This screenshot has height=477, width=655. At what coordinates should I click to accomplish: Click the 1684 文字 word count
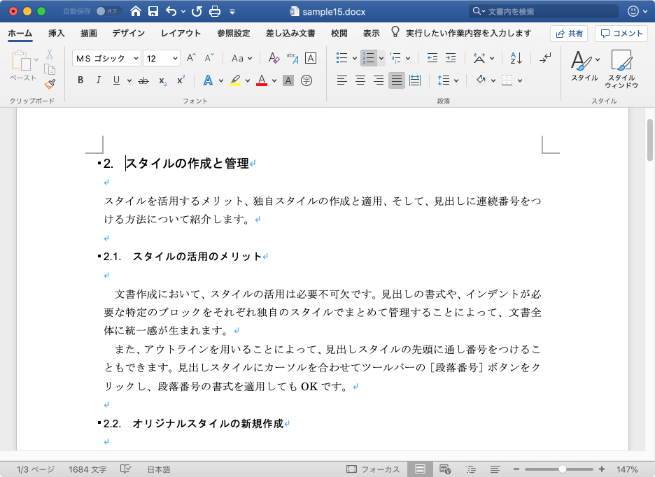(x=87, y=469)
